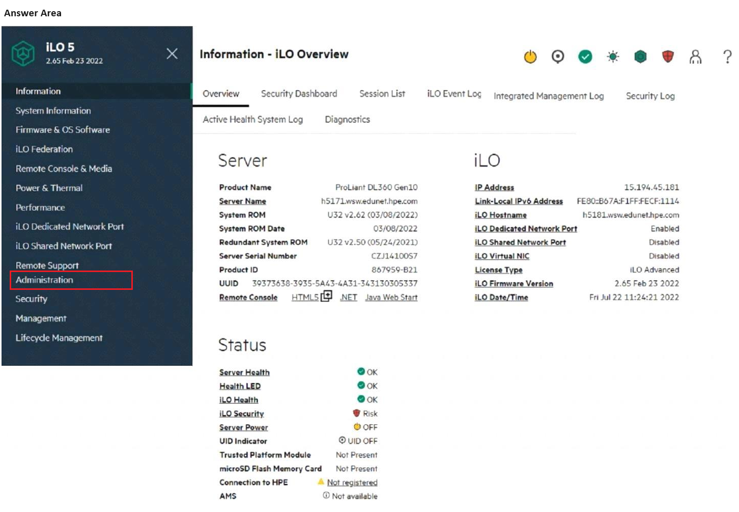This screenshot has width=739, height=512.
Task: Click the Server Power OFF status icon
Action: coord(357,426)
